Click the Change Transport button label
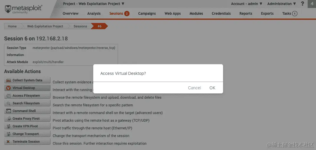Image resolution: width=316 pixels, height=150 pixels. pyautogui.click(x=26, y=134)
